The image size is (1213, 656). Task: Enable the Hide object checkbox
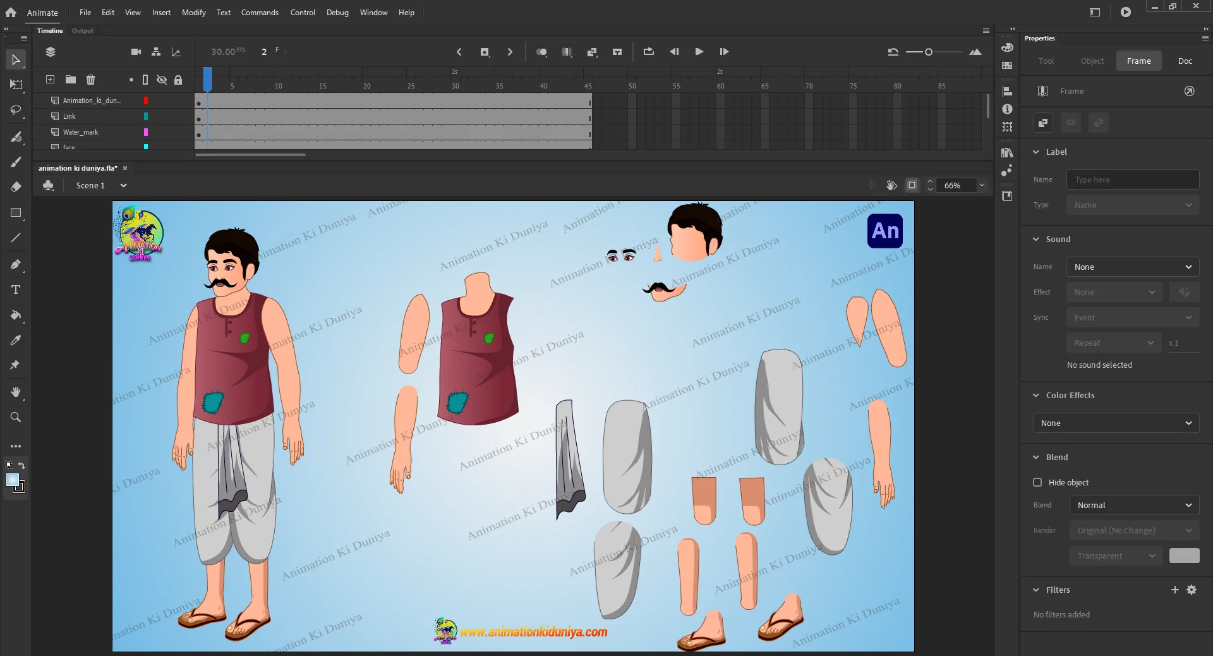coord(1037,482)
